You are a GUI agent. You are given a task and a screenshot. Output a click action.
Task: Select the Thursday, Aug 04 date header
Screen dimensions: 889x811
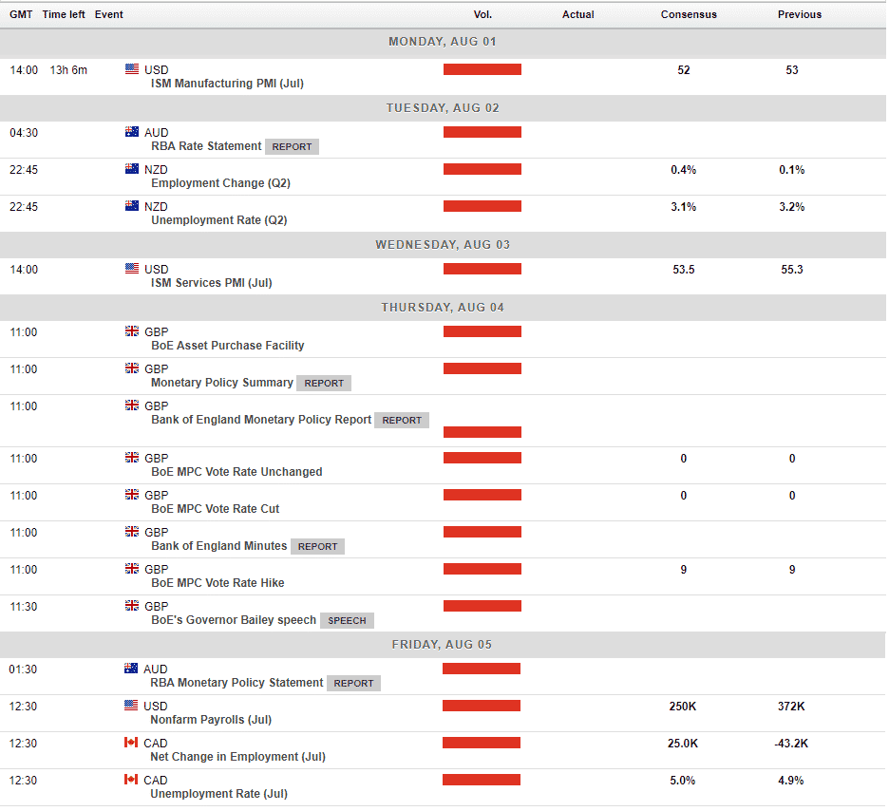point(443,307)
